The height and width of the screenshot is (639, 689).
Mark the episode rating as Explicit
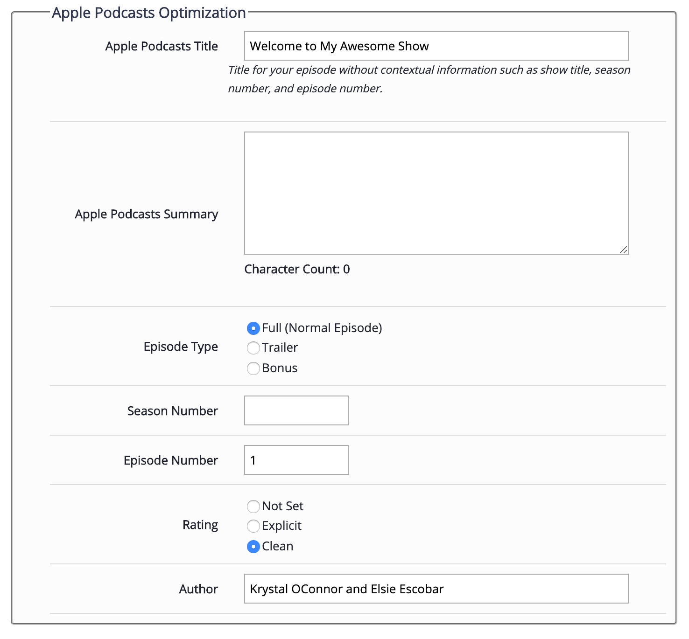[x=253, y=526]
